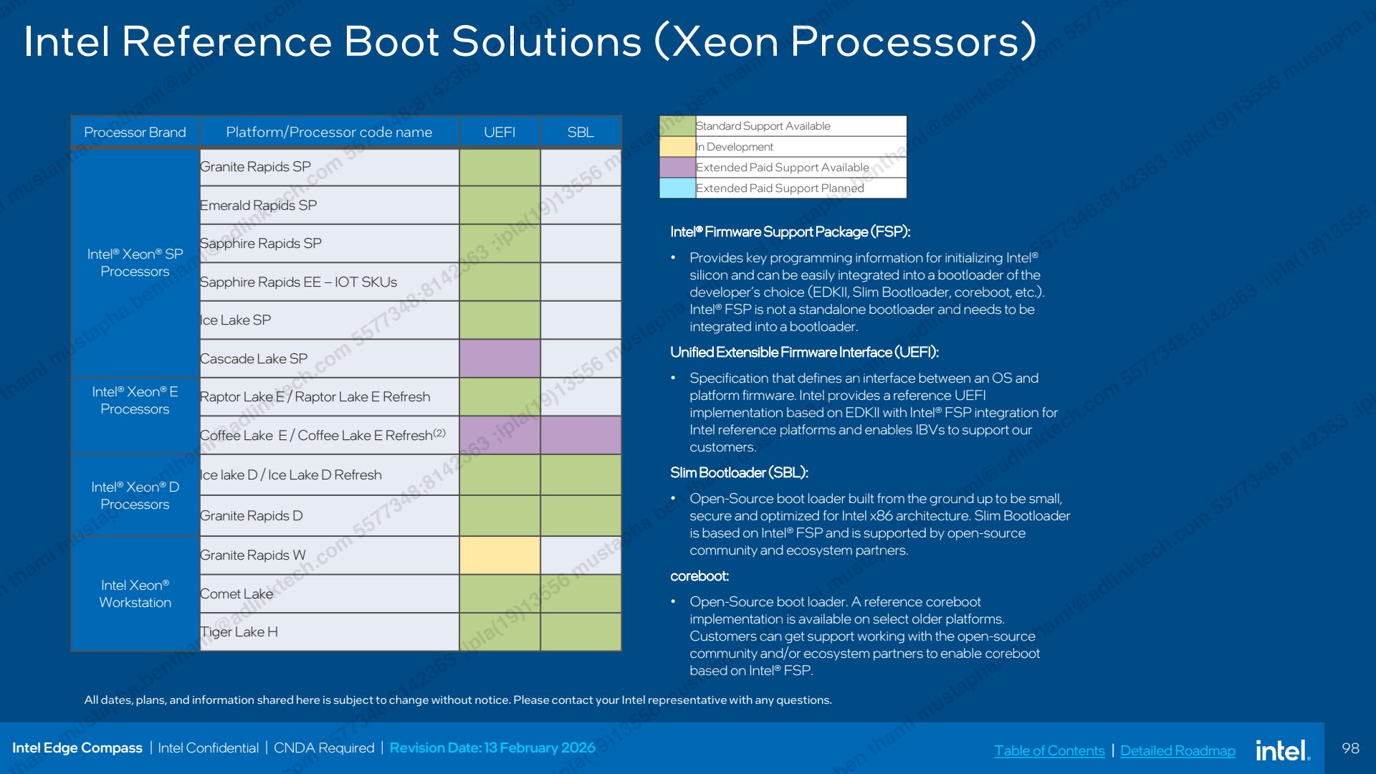The image size is (1376, 774).
Task: Click the Revision Date text in footer
Action: (x=492, y=747)
